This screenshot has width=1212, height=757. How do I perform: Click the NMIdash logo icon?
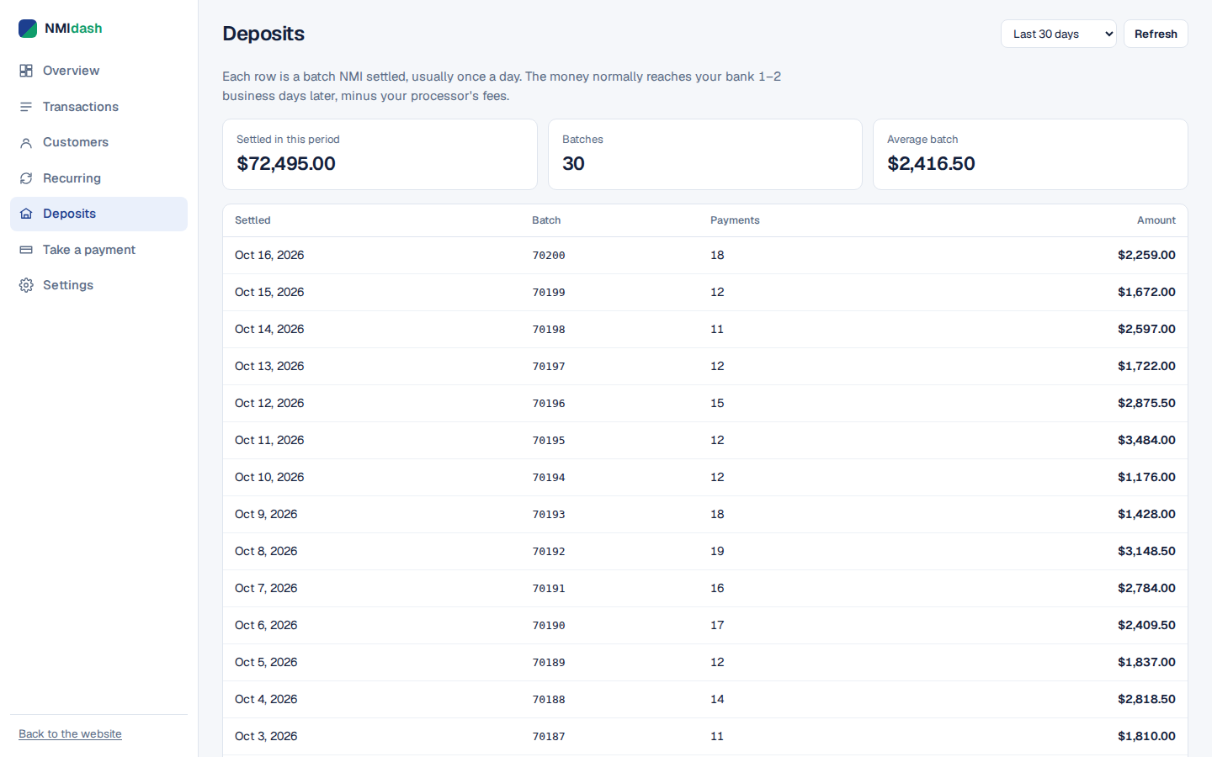pos(28,29)
